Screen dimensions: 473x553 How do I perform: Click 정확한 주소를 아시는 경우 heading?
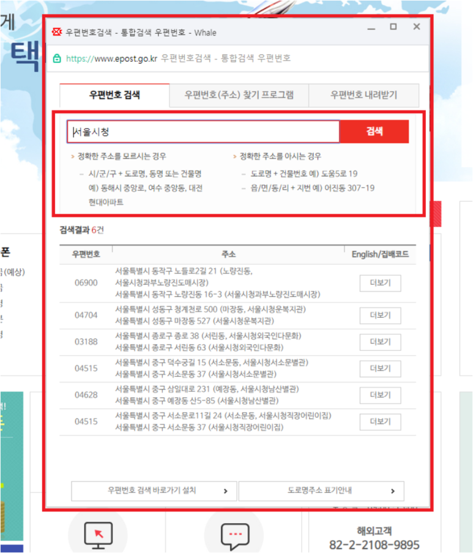pyautogui.click(x=280, y=156)
